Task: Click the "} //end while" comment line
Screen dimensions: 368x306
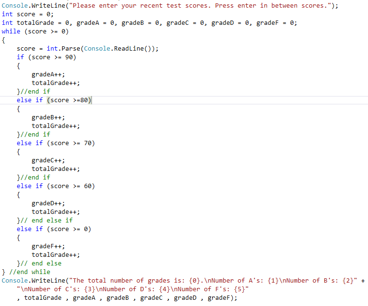Action: point(26,272)
